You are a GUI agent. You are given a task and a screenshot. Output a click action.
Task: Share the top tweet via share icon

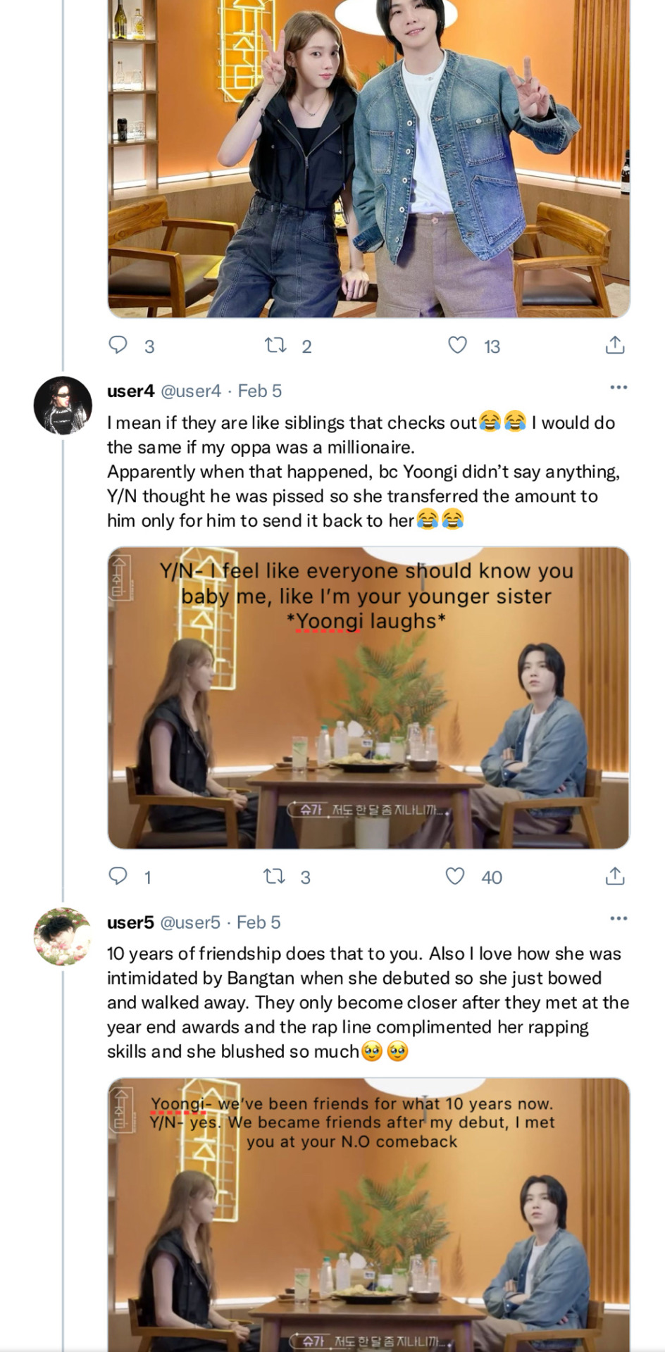point(614,345)
